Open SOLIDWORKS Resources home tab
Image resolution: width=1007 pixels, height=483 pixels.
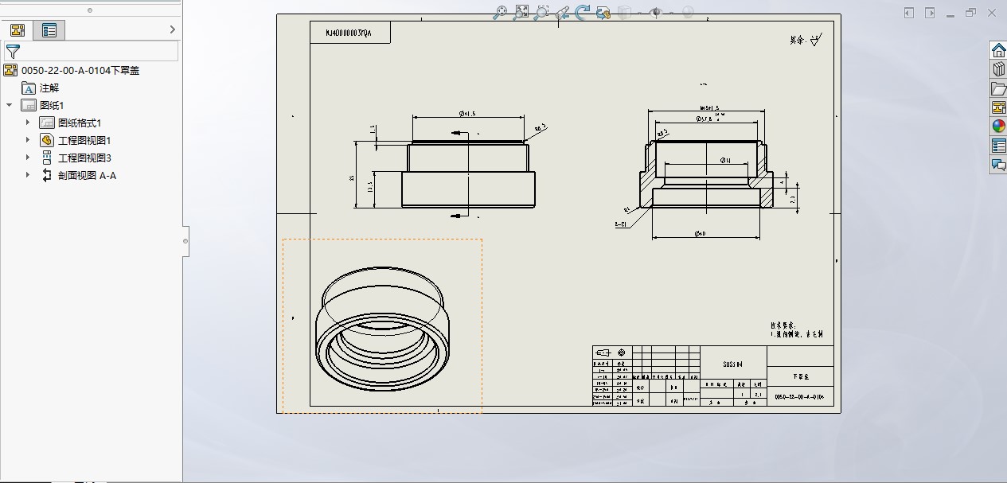pyautogui.click(x=998, y=49)
